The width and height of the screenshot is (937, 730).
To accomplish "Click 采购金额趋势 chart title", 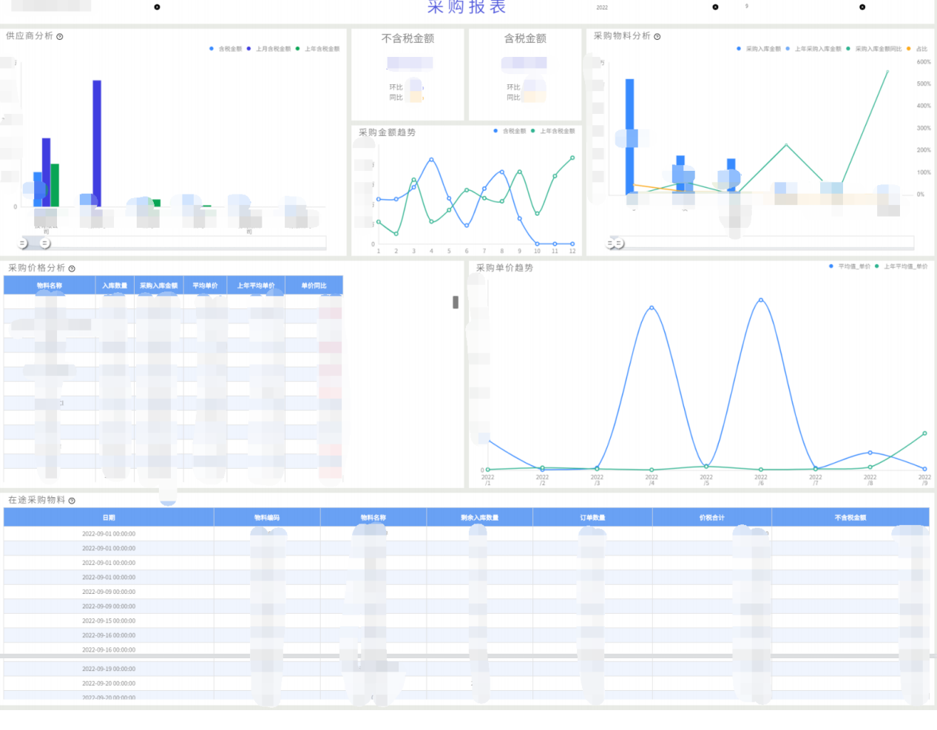I will [388, 132].
